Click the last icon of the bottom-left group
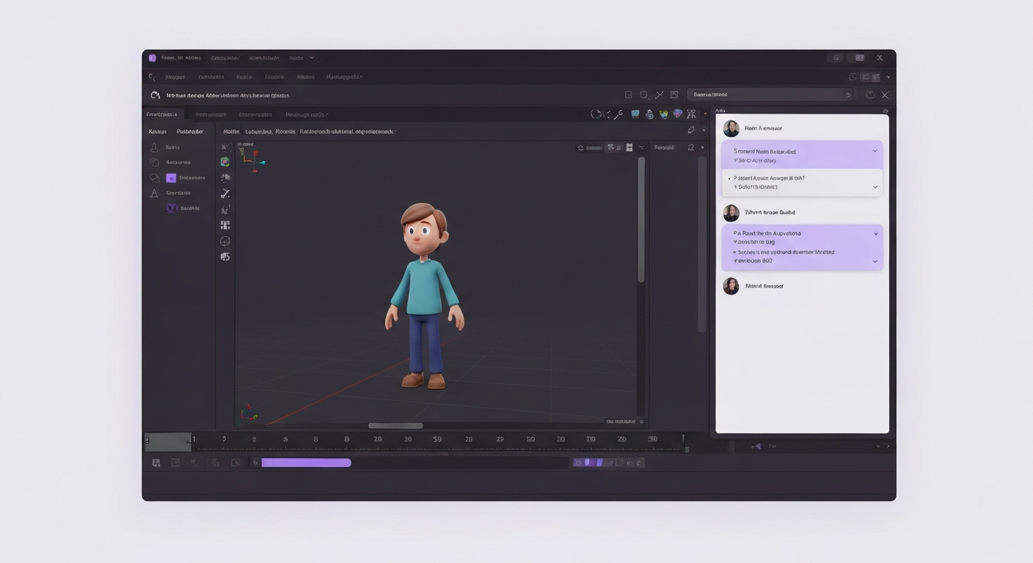 pyautogui.click(x=236, y=463)
